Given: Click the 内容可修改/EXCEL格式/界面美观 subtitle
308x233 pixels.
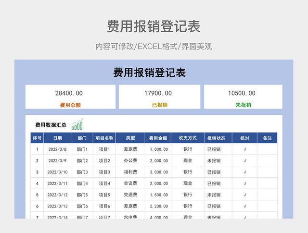Looking at the screenshot, I should [154, 47].
